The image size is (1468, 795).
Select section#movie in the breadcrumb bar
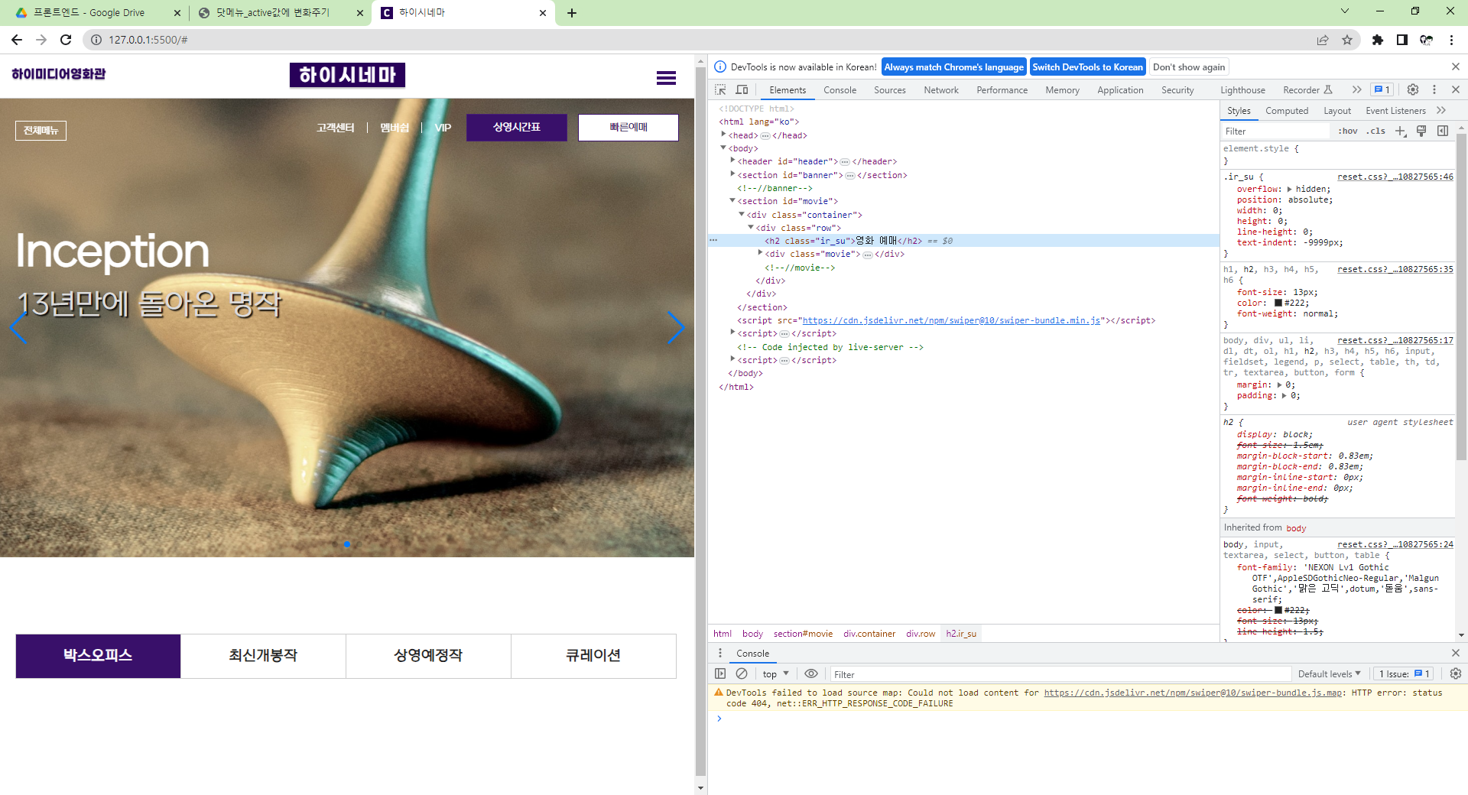coord(803,633)
